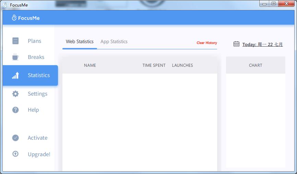The height and width of the screenshot is (174, 297).
Task: Choose Activate in the sidebar
Action: tap(37, 138)
